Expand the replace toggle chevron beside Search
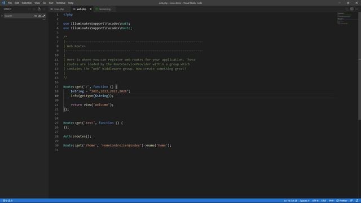361x203 pixels. tap(2, 16)
